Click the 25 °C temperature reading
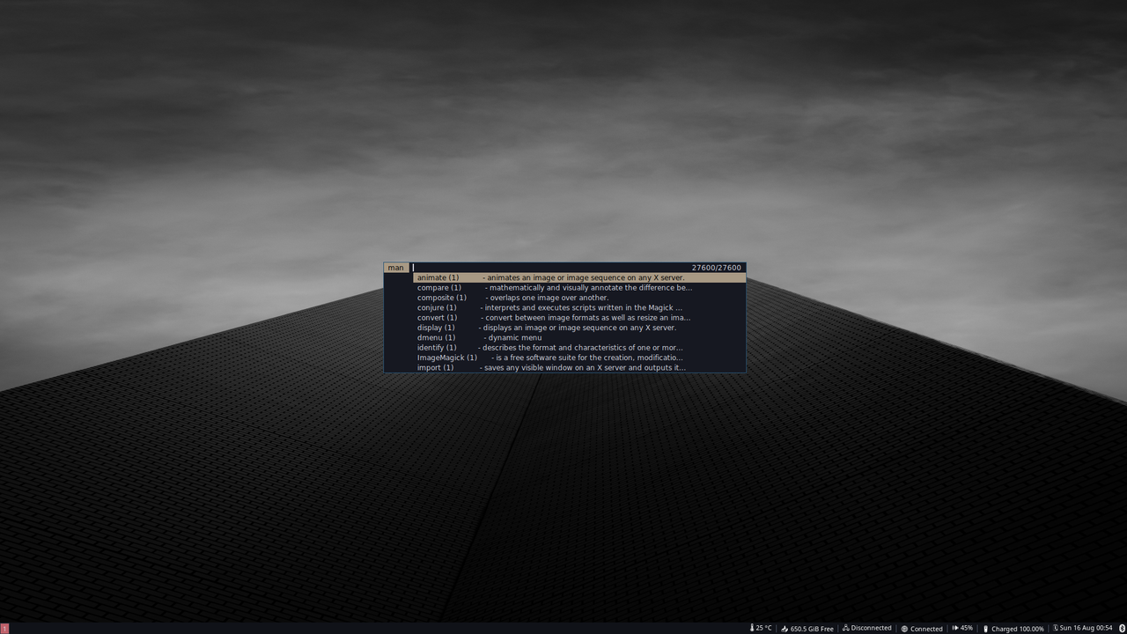 click(x=764, y=628)
